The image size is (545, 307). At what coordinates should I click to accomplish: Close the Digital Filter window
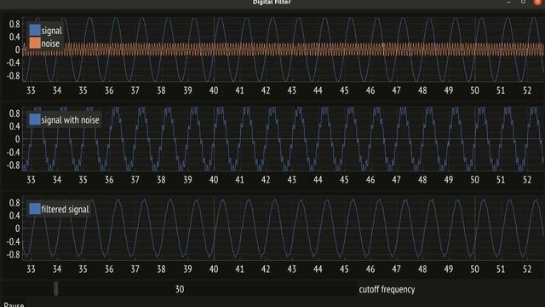[x=537, y=2]
